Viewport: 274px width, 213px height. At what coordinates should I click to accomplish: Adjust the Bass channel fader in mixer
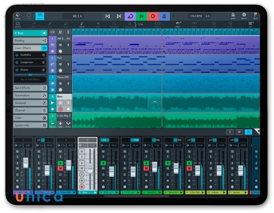pyautogui.click(x=90, y=169)
